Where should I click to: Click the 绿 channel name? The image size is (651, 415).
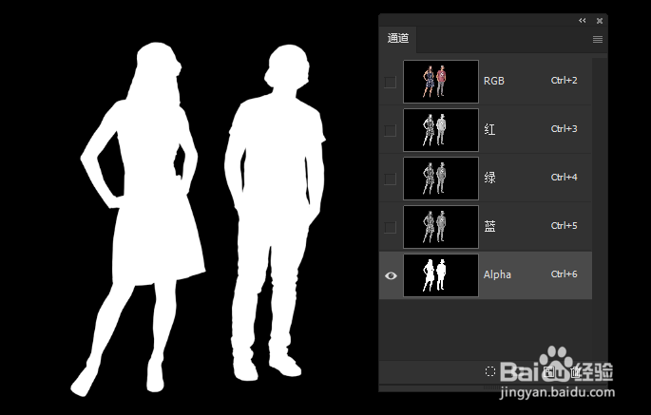[x=489, y=178]
